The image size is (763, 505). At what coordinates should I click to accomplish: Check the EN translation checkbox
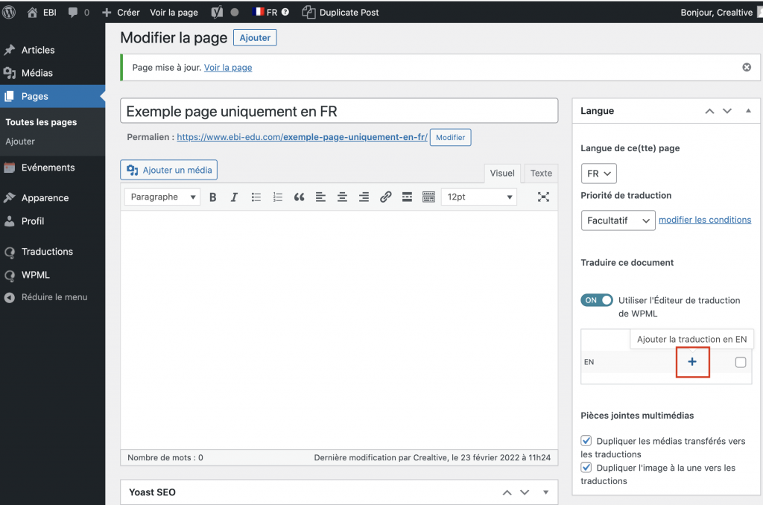741,362
